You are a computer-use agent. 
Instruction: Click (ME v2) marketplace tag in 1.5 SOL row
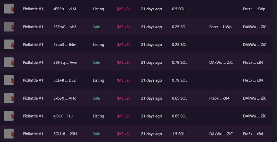[x=123, y=134]
